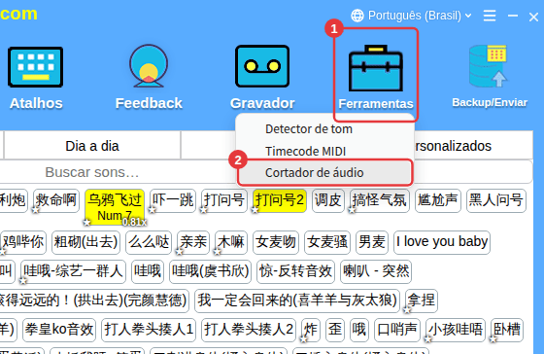This screenshot has height=354, width=544.
Task: Toggle favorite star on 搞怪气氛
Action: click(x=352, y=210)
